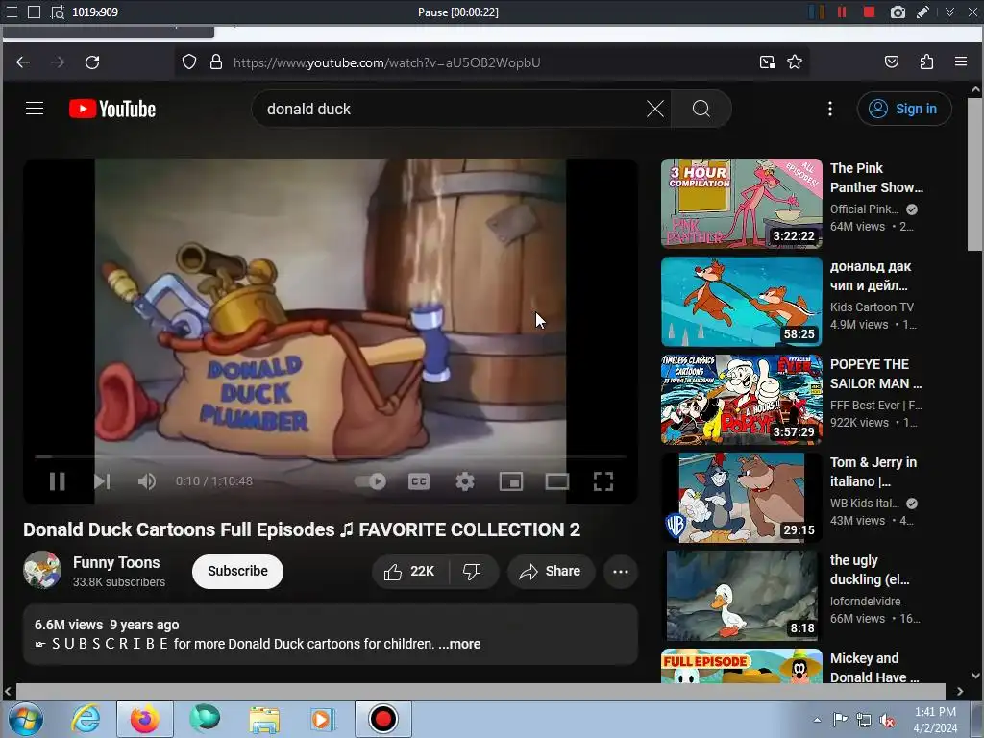Click the Sign in button
This screenshot has width=984, height=738.
[903, 109]
